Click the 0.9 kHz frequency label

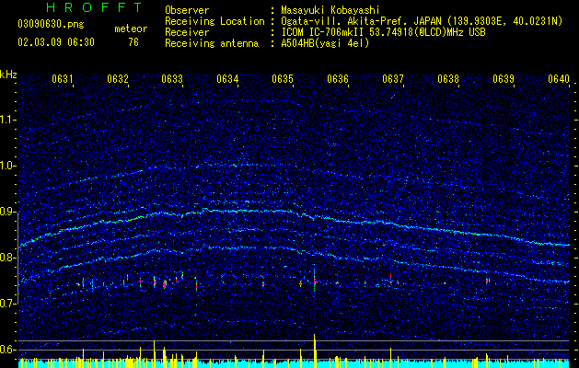point(6,212)
